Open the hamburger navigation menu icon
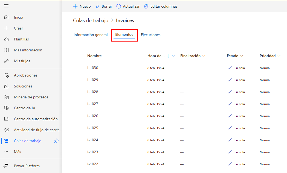 6,6
